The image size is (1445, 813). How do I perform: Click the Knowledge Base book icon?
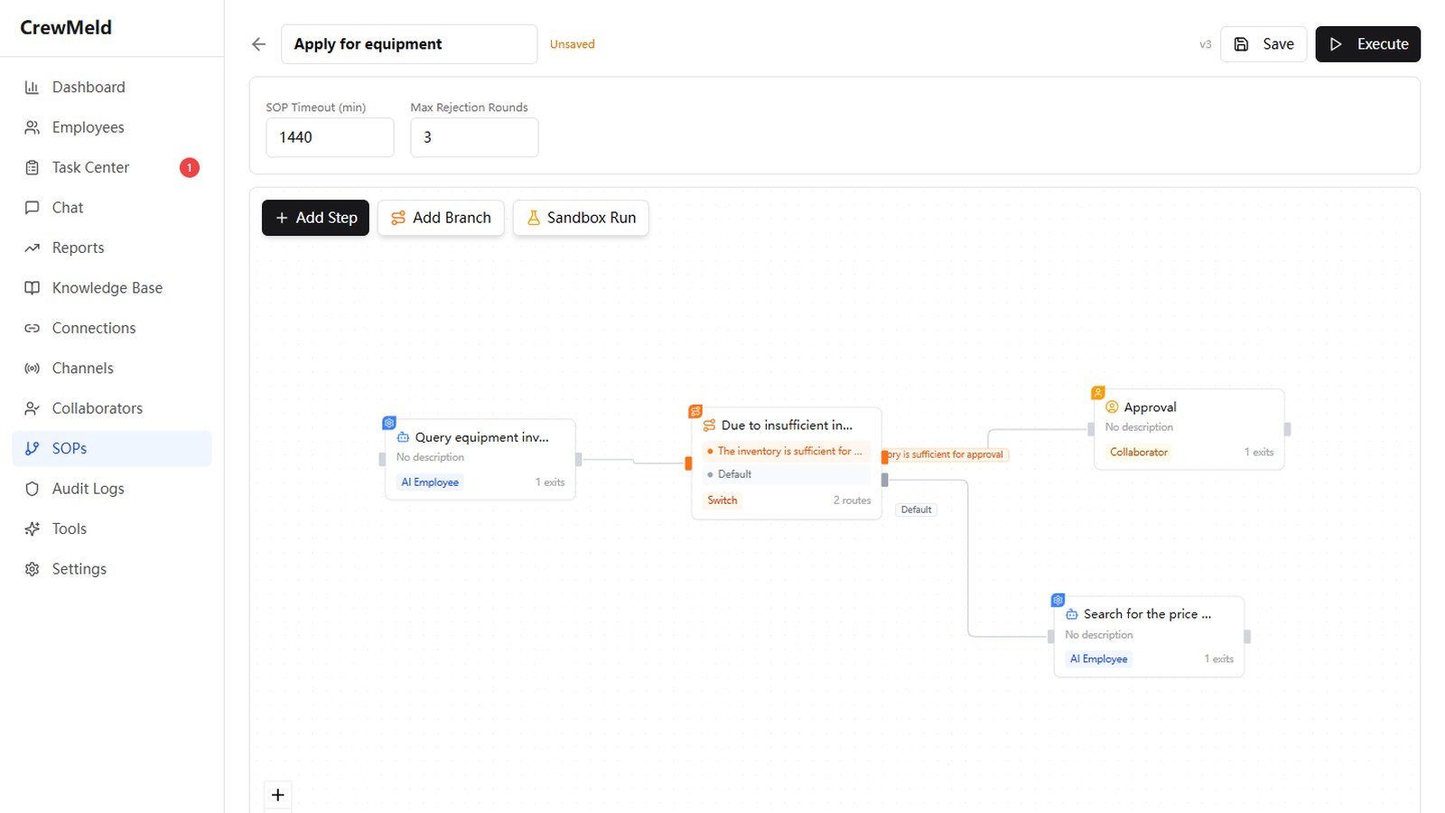(x=32, y=288)
